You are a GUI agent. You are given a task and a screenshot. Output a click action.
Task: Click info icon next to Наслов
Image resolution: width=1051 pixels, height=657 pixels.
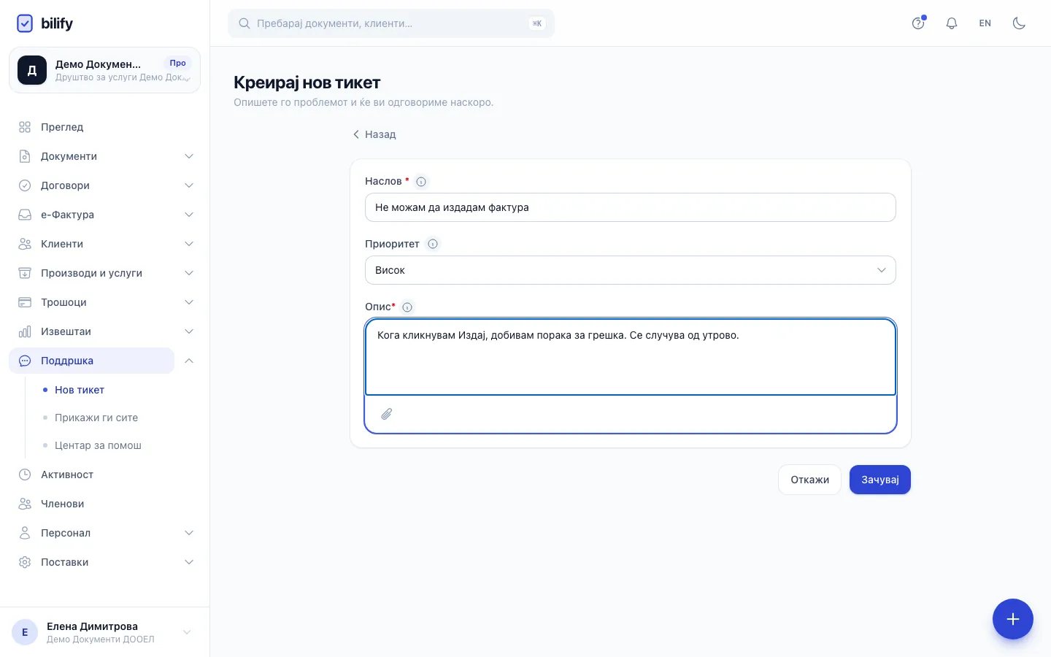(421, 182)
